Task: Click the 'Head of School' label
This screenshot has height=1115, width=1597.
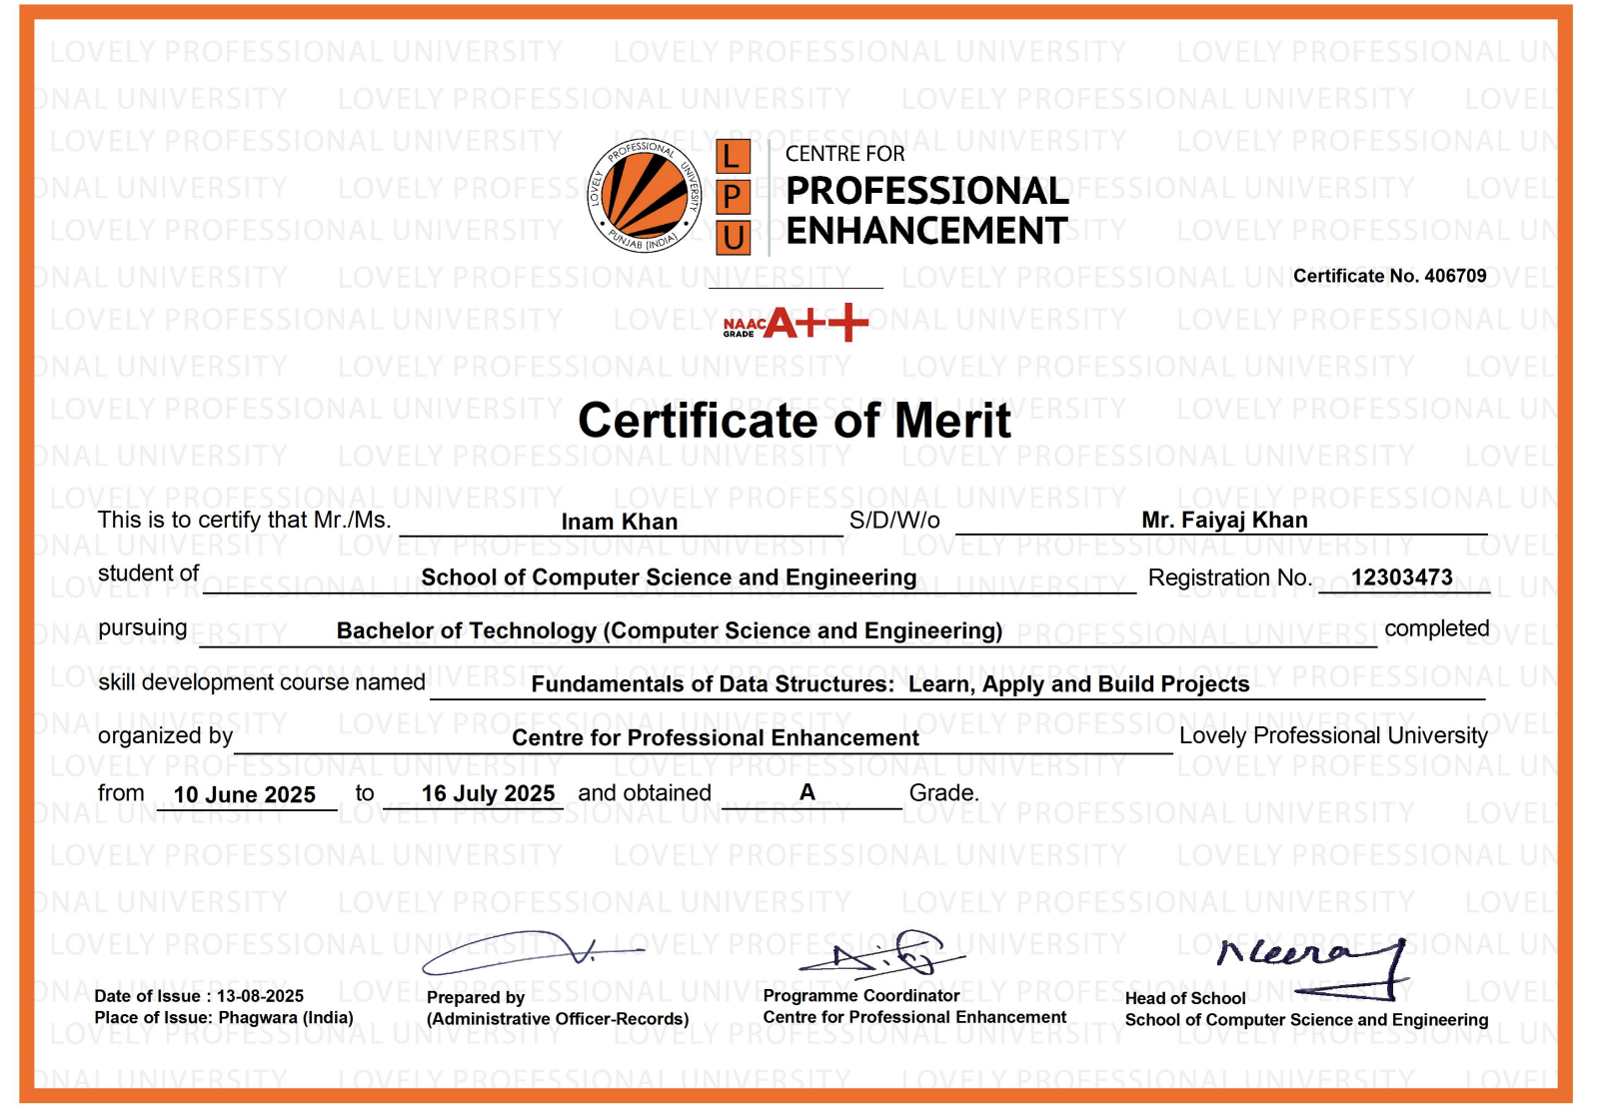Action: (x=1185, y=998)
